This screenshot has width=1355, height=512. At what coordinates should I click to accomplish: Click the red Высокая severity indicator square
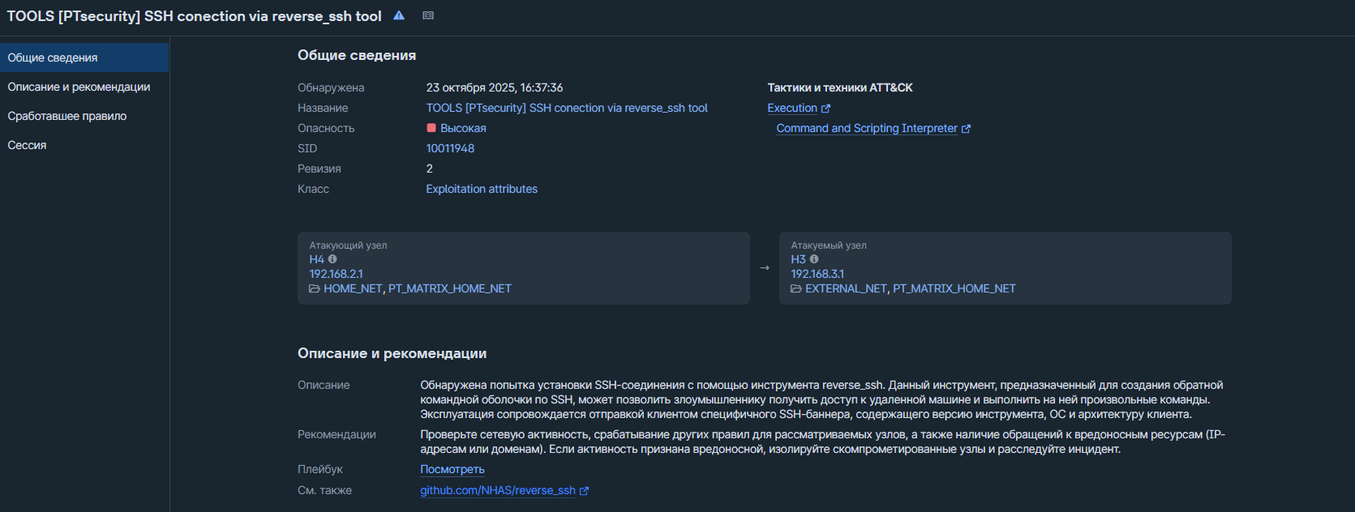click(x=431, y=128)
